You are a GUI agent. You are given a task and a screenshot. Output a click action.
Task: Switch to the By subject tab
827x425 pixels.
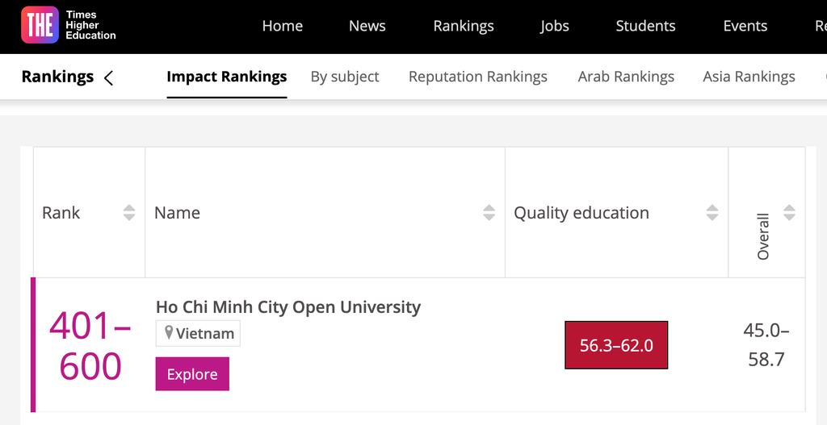tap(345, 77)
